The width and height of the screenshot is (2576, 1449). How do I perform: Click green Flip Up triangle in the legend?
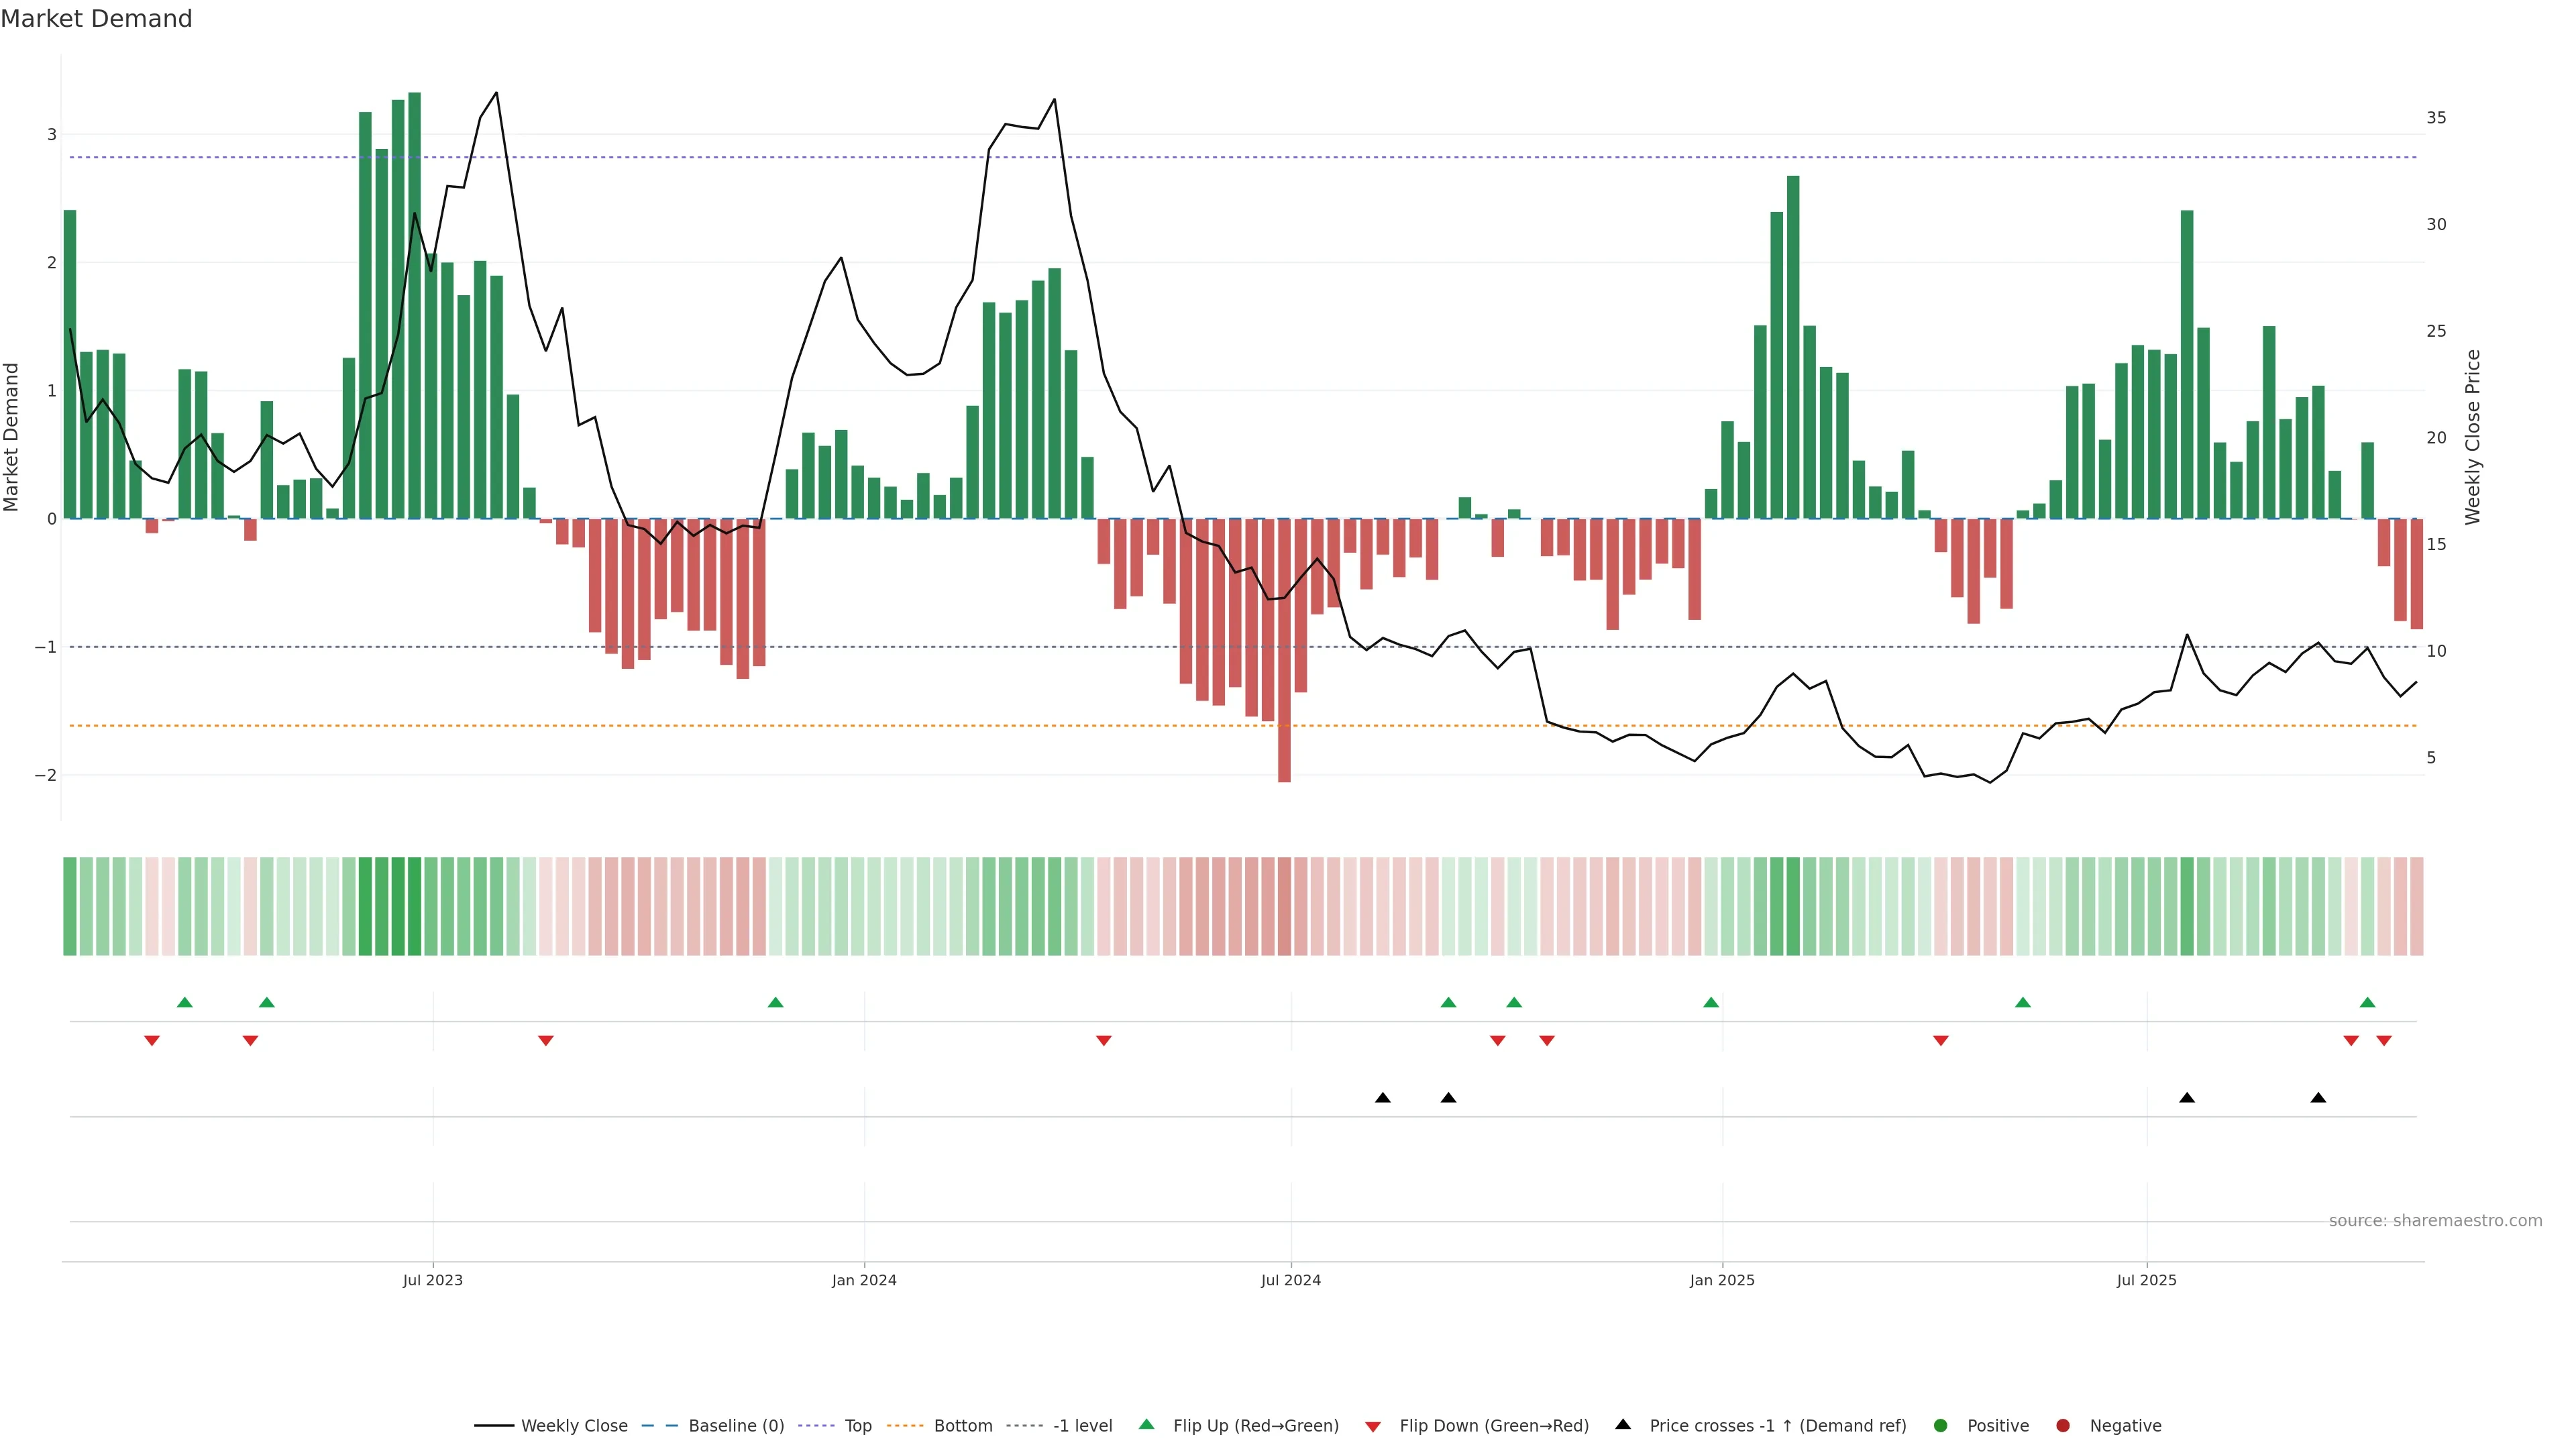pyautogui.click(x=1146, y=1425)
